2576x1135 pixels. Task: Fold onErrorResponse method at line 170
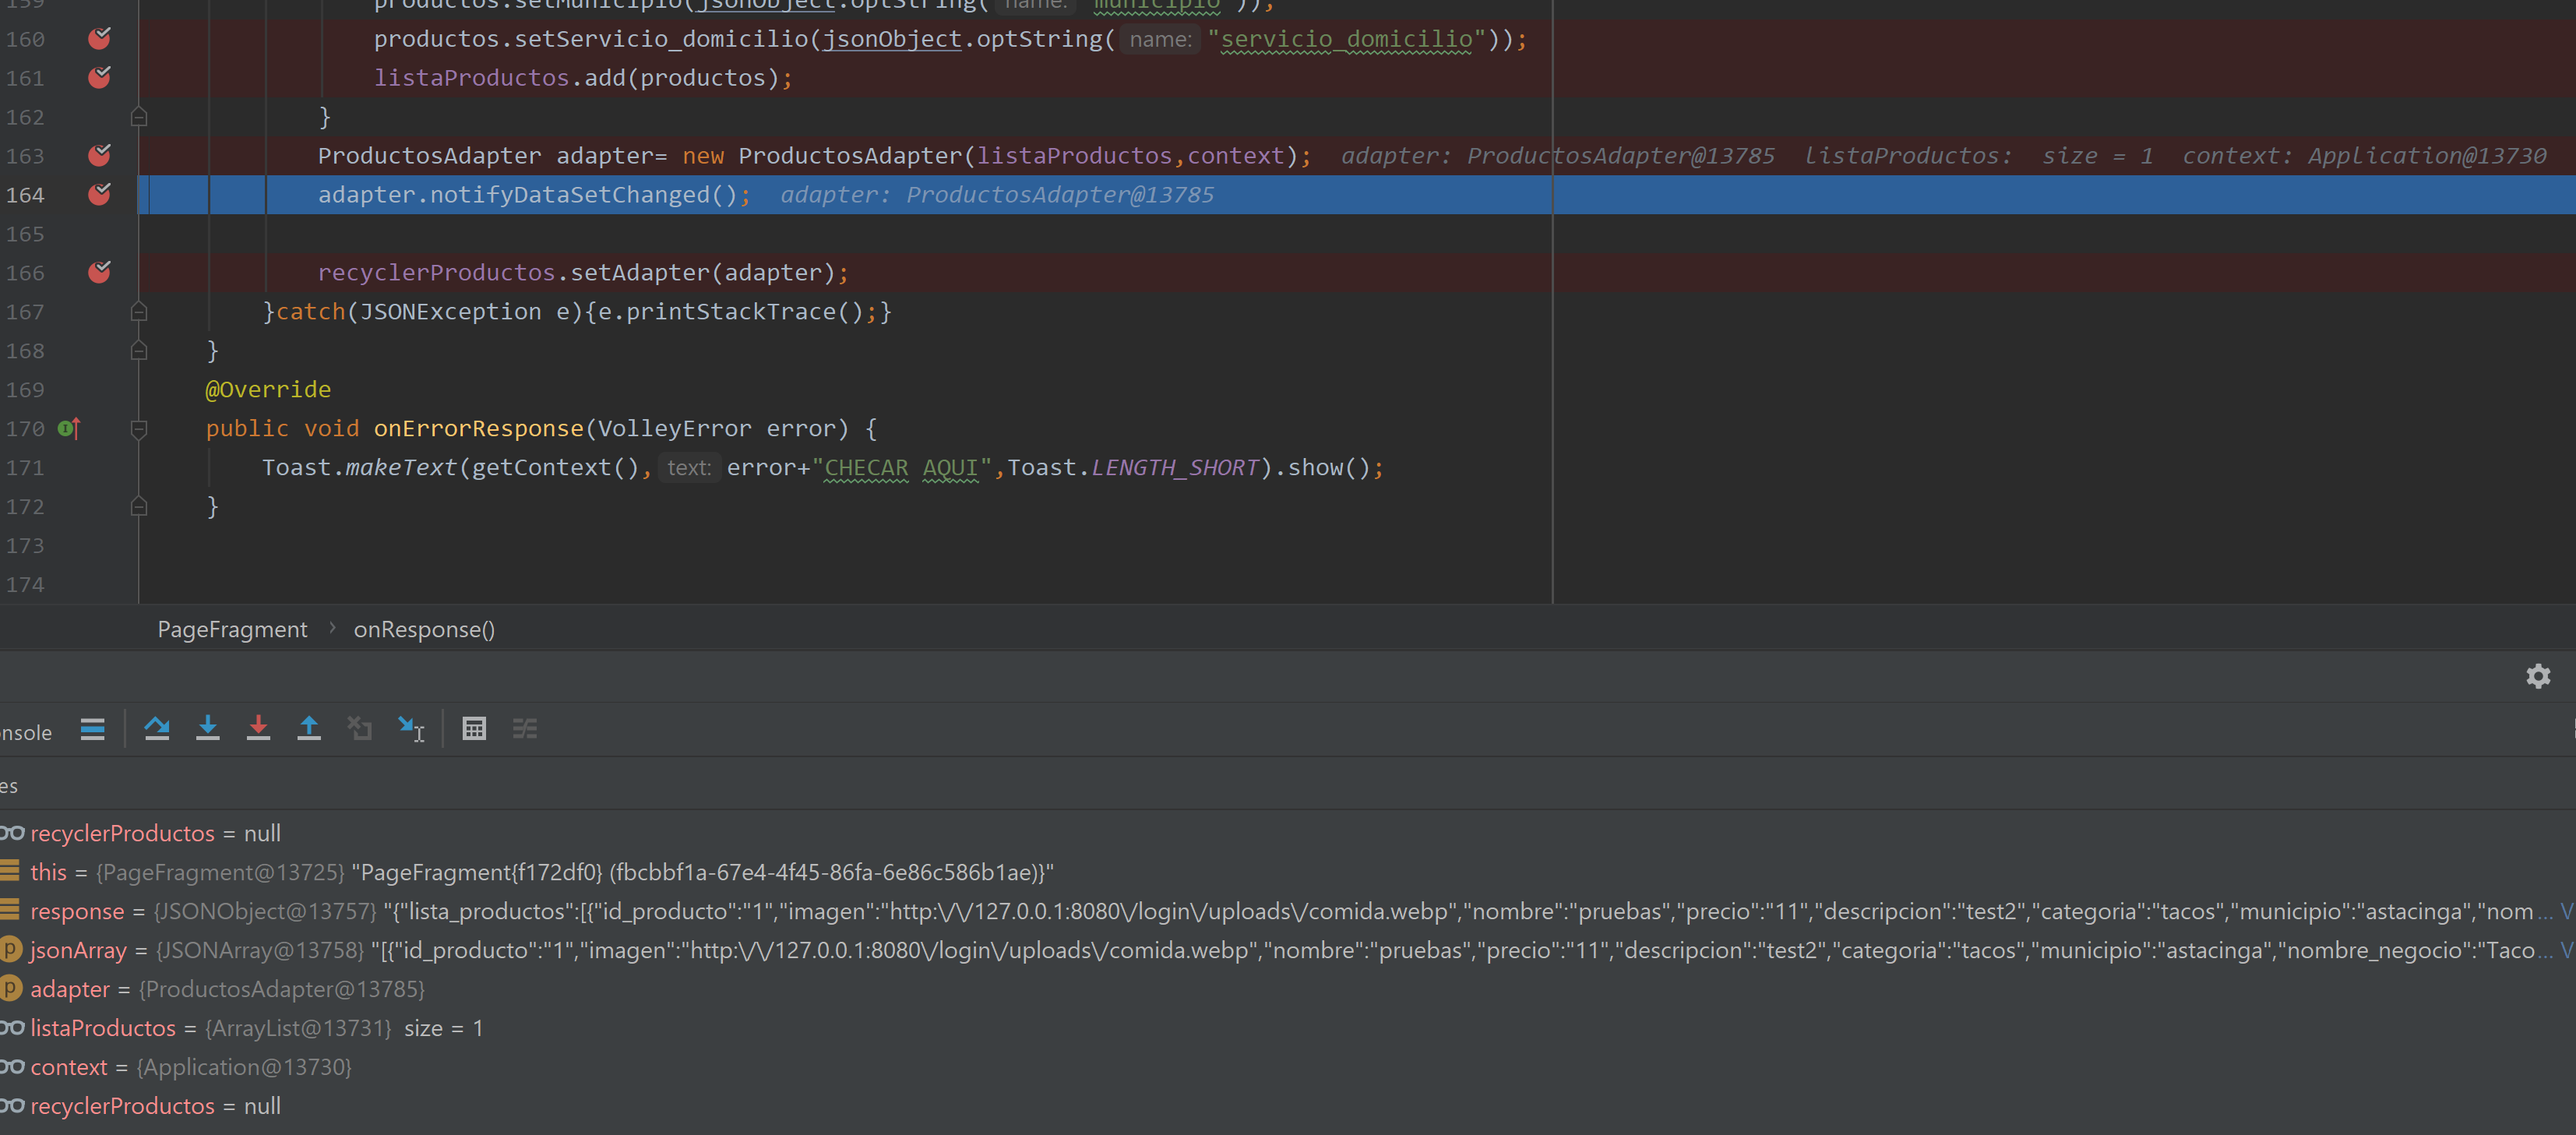139,429
